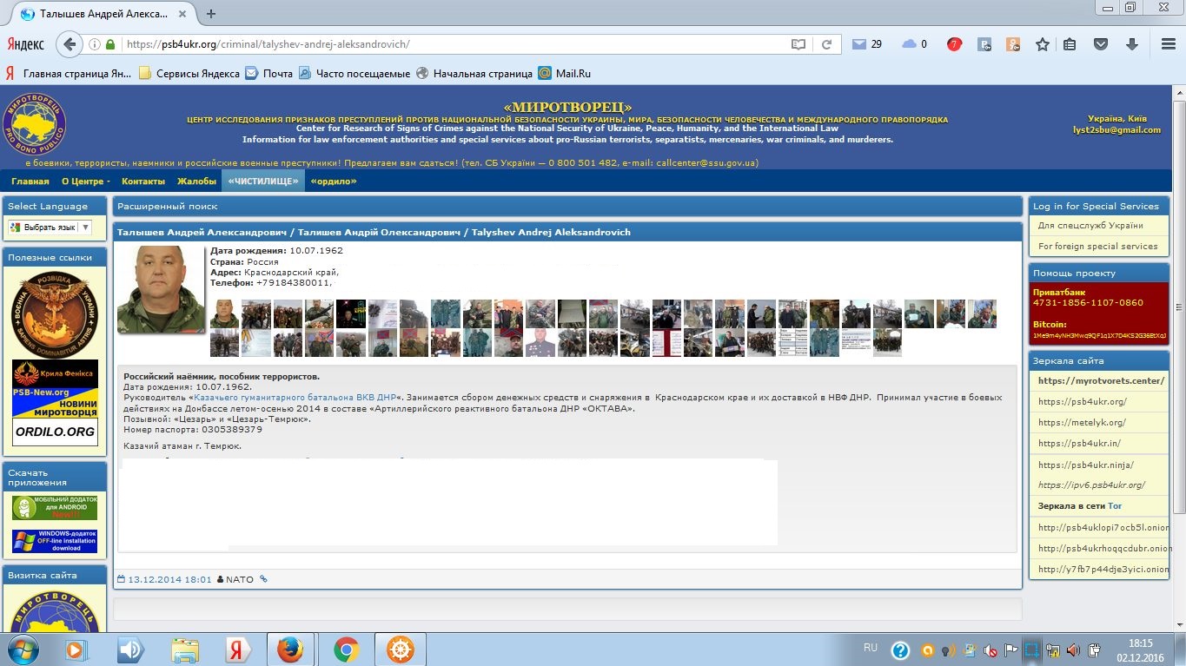Click Для спецслужб України login link
Viewport: 1186px width, 666px height.
(x=1090, y=226)
